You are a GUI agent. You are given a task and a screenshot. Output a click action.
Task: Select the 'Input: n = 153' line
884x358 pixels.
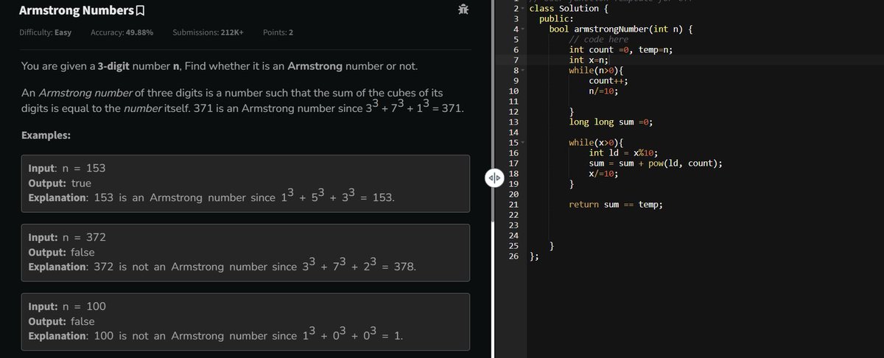click(66, 169)
